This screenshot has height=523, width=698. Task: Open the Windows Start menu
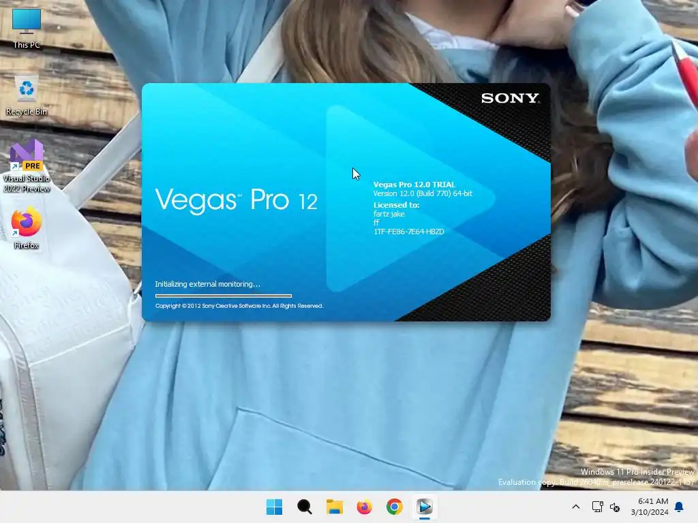click(274, 507)
